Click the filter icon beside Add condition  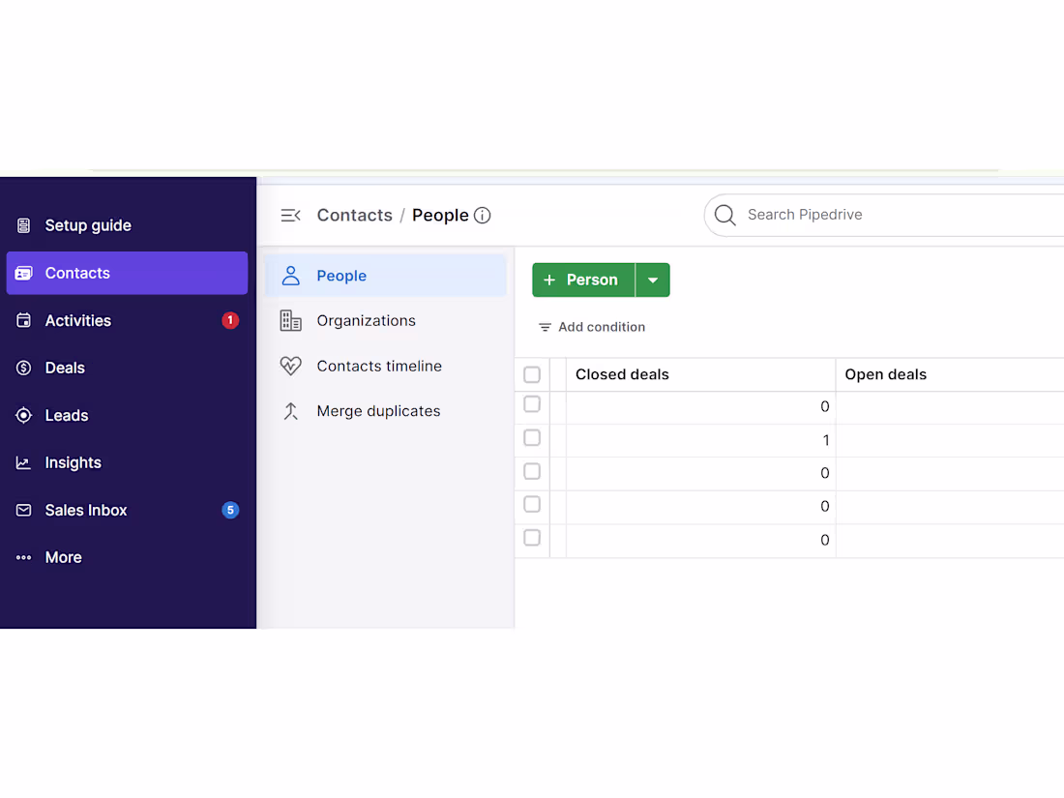click(545, 327)
